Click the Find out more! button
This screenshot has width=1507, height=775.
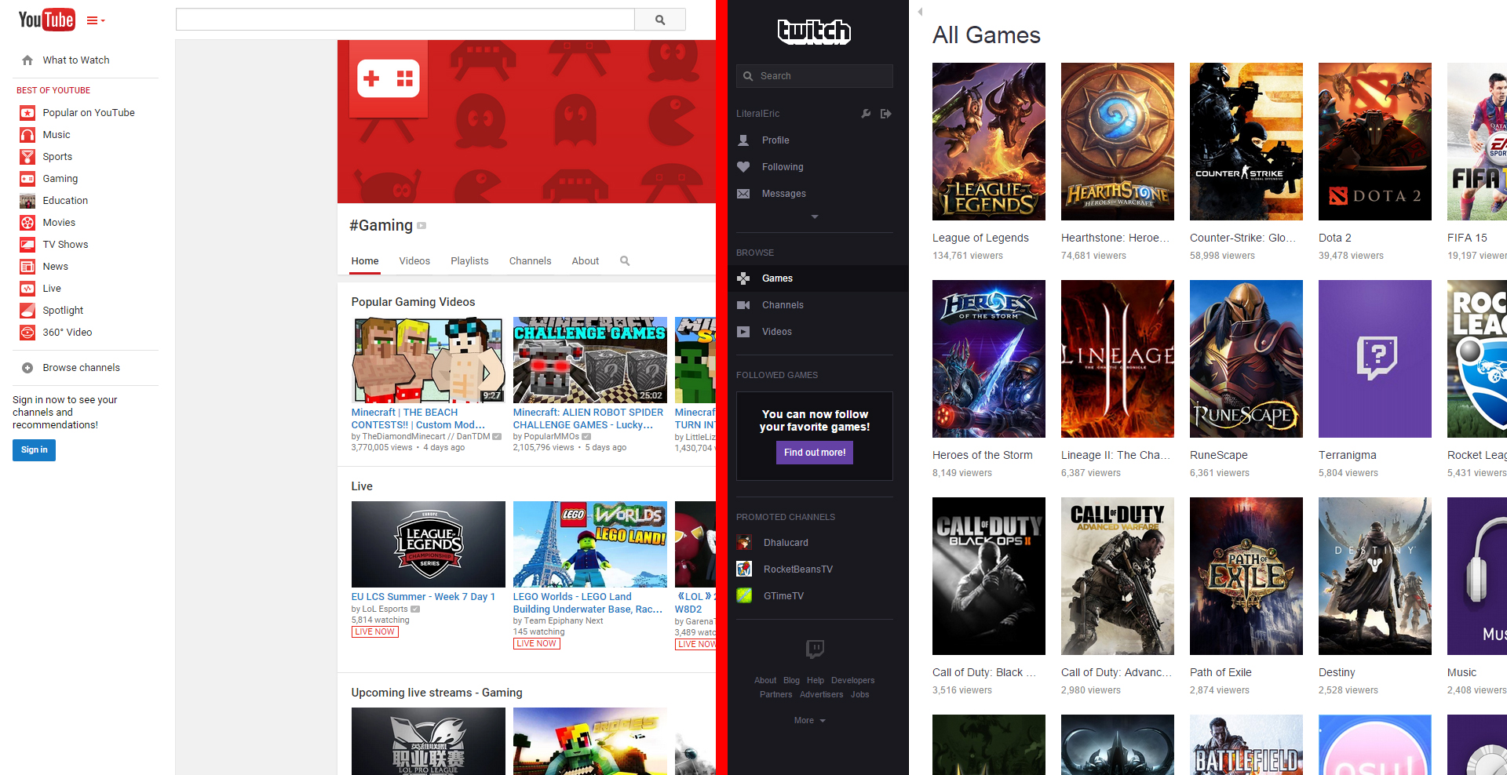point(815,453)
